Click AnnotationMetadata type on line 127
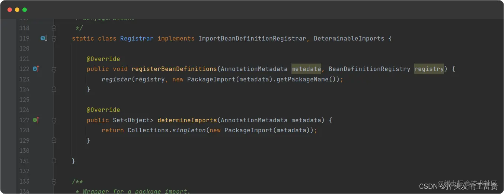 (x=254, y=120)
